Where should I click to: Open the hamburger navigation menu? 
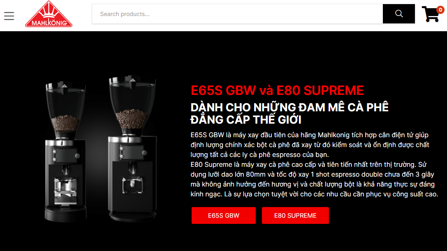[x=9, y=16]
